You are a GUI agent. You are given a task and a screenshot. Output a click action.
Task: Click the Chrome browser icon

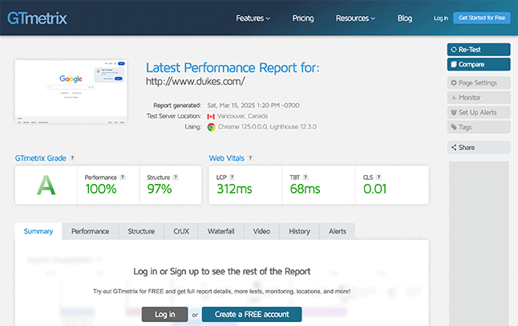tap(211, 127)
